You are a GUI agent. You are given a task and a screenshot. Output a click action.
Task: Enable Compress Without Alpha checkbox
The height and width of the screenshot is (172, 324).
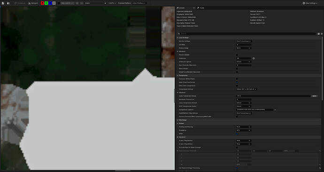[x=237, y=79]
